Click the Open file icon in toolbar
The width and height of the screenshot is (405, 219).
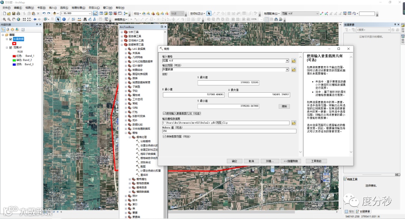coord(9,13)
